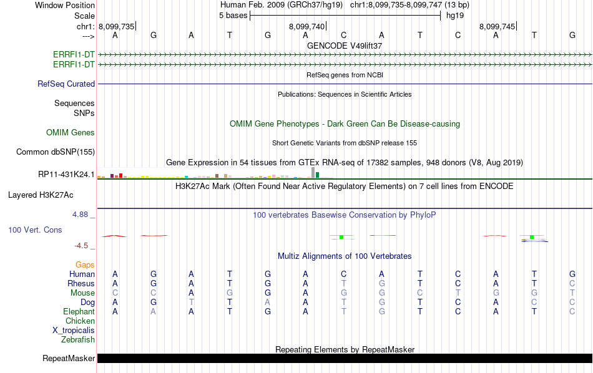The width and height of the screenshot is (593, 373).
Task: Click position marker 8,099,745
Action: (x=497, y=26)
